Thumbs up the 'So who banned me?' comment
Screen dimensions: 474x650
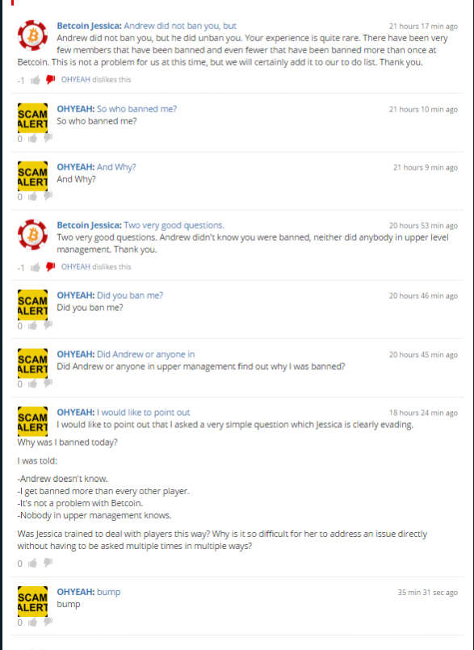(x=33, y=138)
